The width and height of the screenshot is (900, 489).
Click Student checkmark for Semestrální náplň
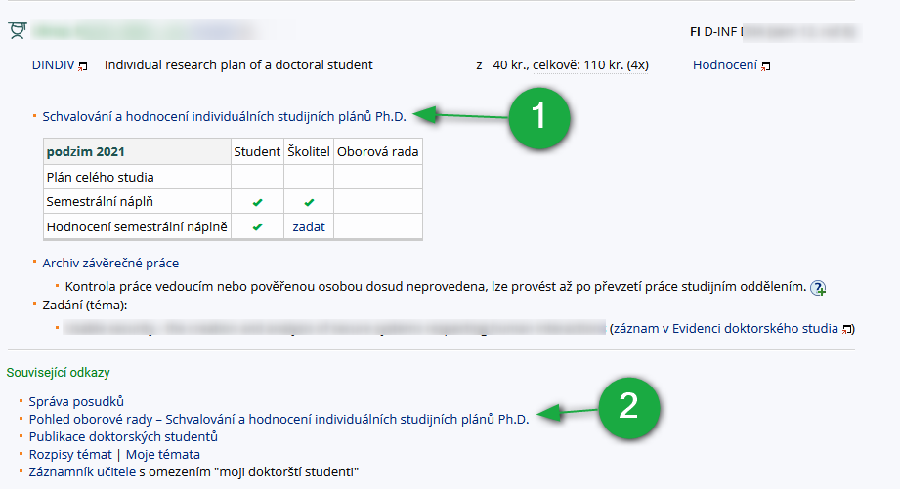(257, 202)
